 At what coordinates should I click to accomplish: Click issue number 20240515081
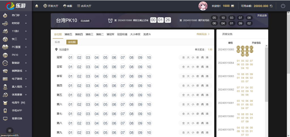[x=226, y=103]
